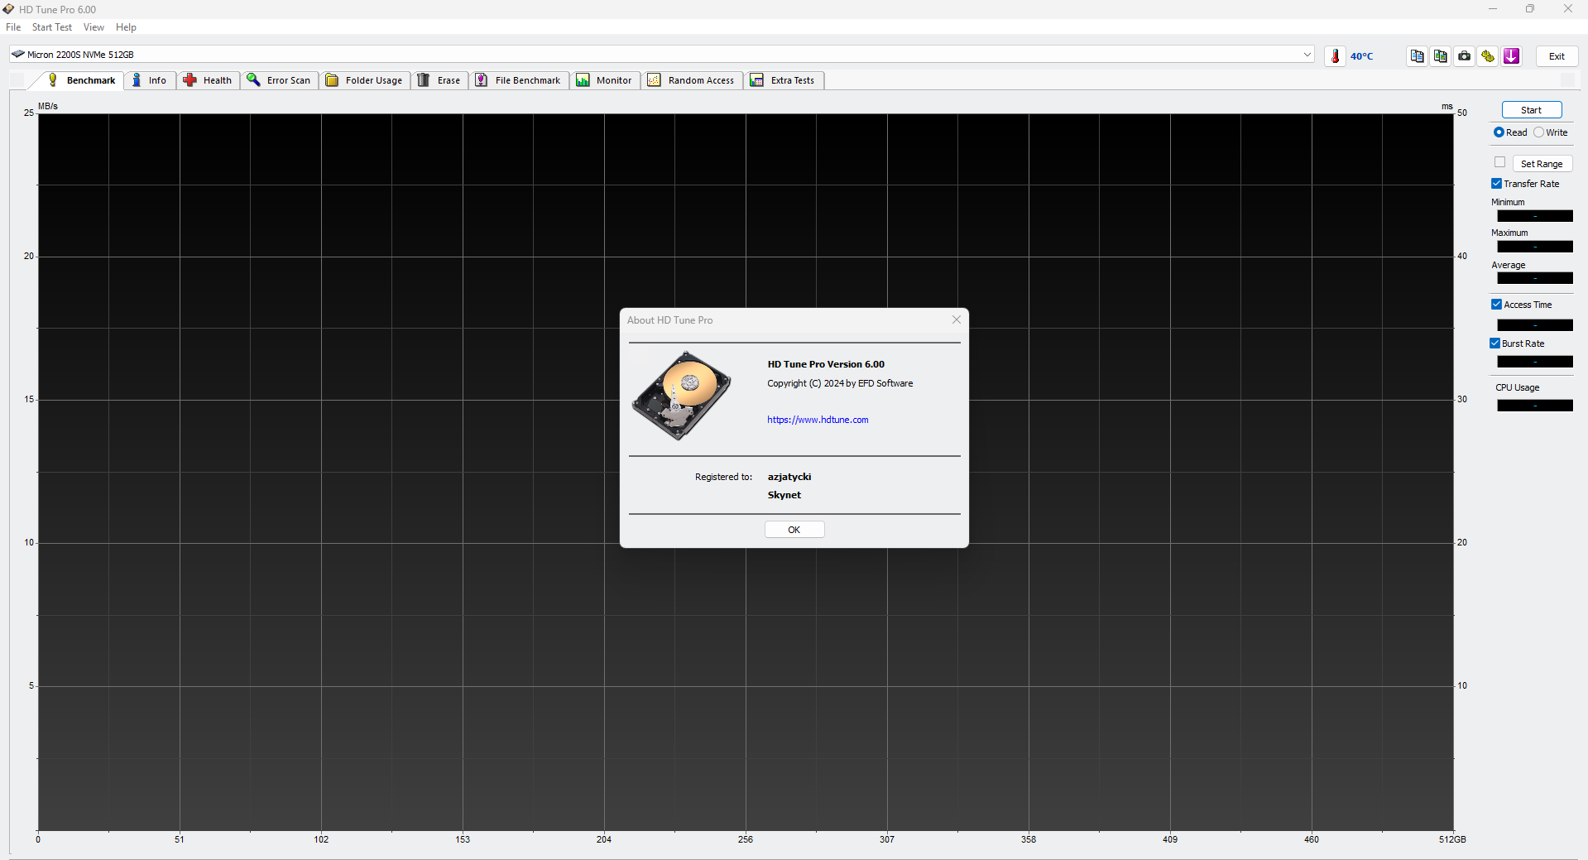Open the View menu
Image resolution: width=1588 pixels, height=860 pixels.
click(94, 27)
